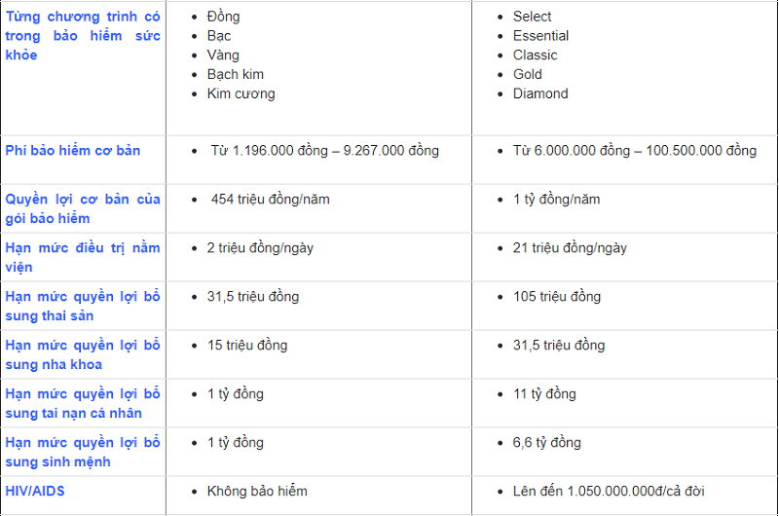Select the "Diamond" program bullet
The width and height of the screenshot is (779, 516).
pos(540,94)
